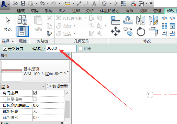Click the Redo arrow icon
Image resolution: width=177 pixels, height=124 pixels.
[x=53, y=3]
